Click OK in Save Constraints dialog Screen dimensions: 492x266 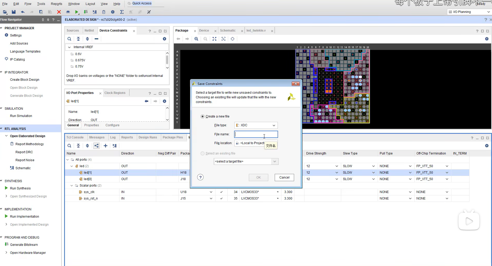(258, 178)
